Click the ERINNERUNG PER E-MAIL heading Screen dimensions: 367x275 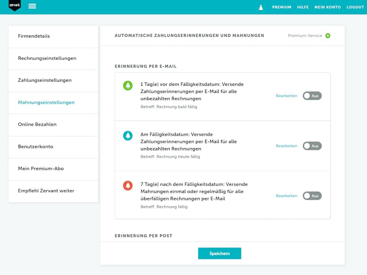click(145, 66)
